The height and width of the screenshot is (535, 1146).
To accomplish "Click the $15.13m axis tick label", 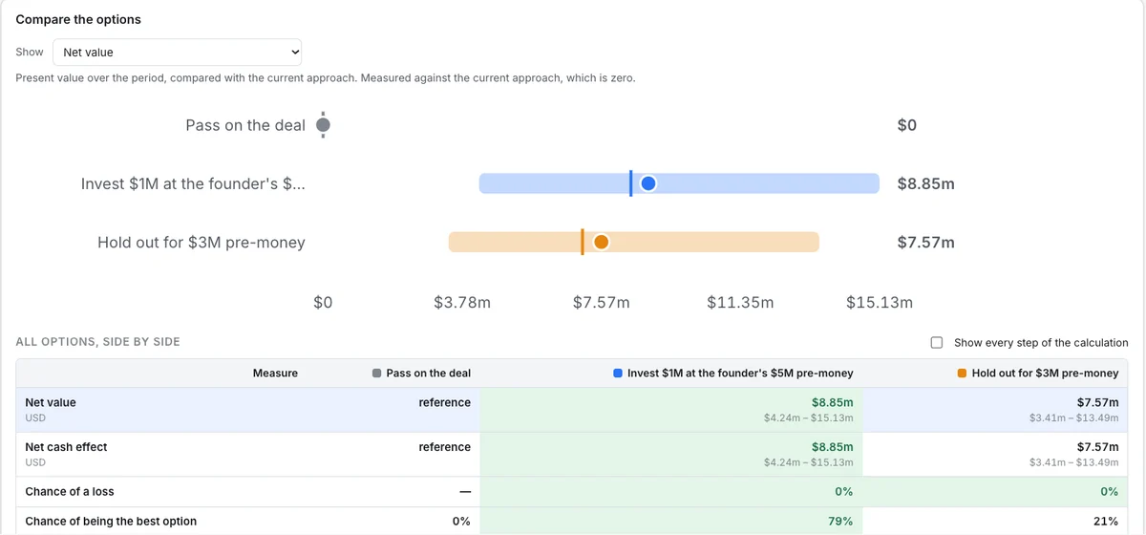I will coord(880,303).
